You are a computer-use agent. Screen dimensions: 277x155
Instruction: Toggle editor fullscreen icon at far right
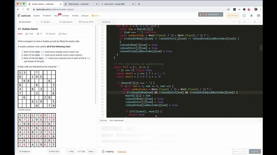click(260, 22)
